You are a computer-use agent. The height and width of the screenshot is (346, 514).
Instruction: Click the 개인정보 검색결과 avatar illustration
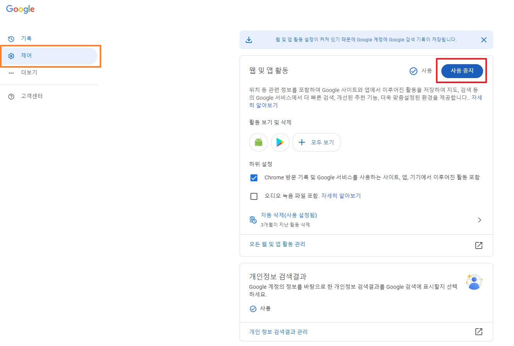point(474,282)
